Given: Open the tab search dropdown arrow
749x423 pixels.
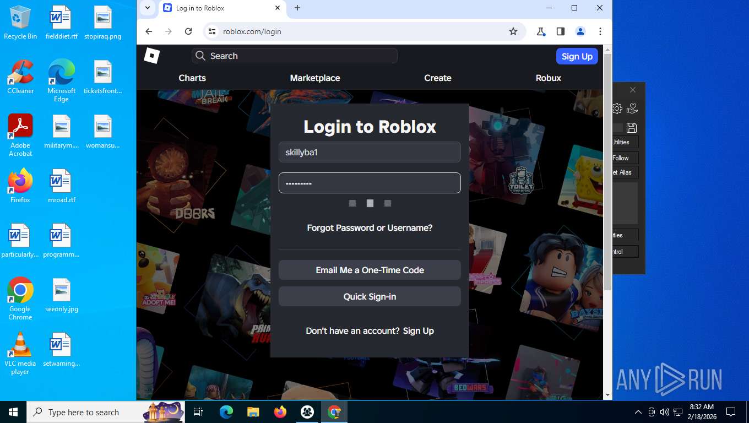Looking at the screenshot, I should [x=147, y=8].
